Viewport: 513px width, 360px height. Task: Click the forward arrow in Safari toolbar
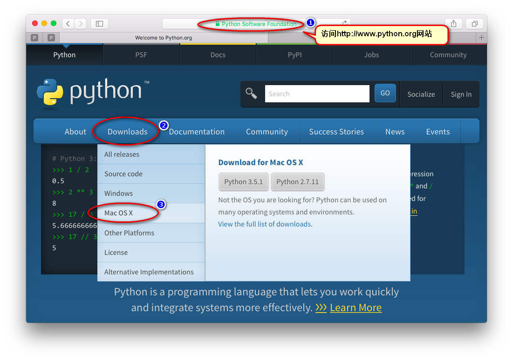80,23
